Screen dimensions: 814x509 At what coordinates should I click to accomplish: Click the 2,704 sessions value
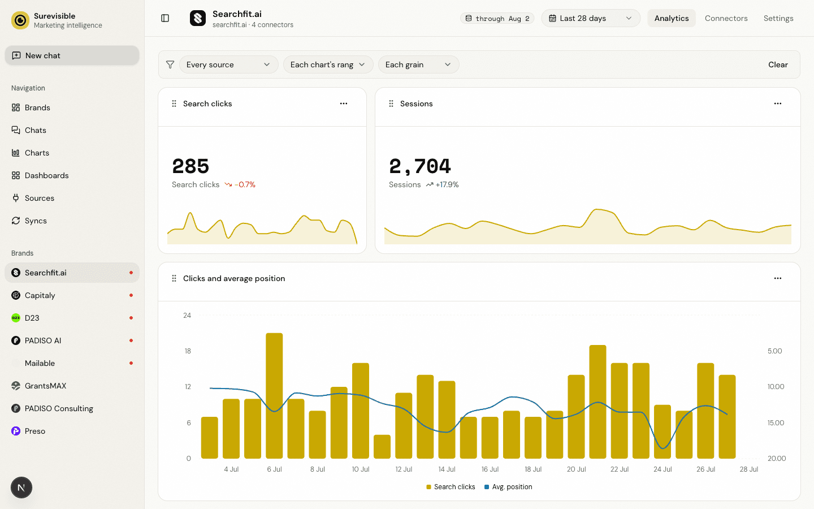[420, 166]
